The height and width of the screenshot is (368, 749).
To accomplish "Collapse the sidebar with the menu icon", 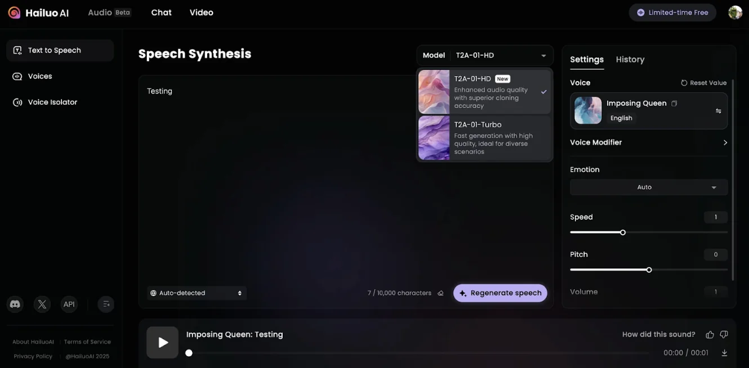I will [106, 304].
